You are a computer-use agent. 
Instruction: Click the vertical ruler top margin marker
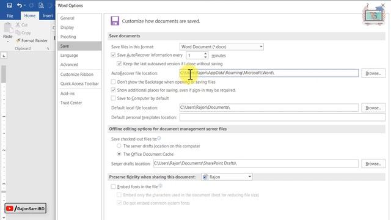pyautogui.click(x=4, y=74)
